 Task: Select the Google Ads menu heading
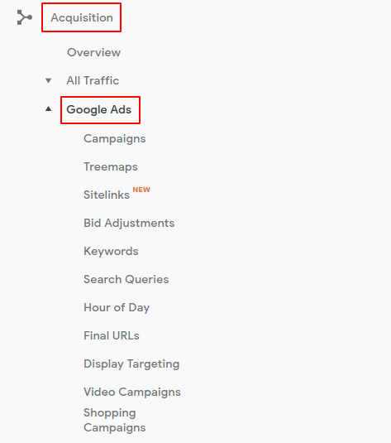[x=98, y=109]
